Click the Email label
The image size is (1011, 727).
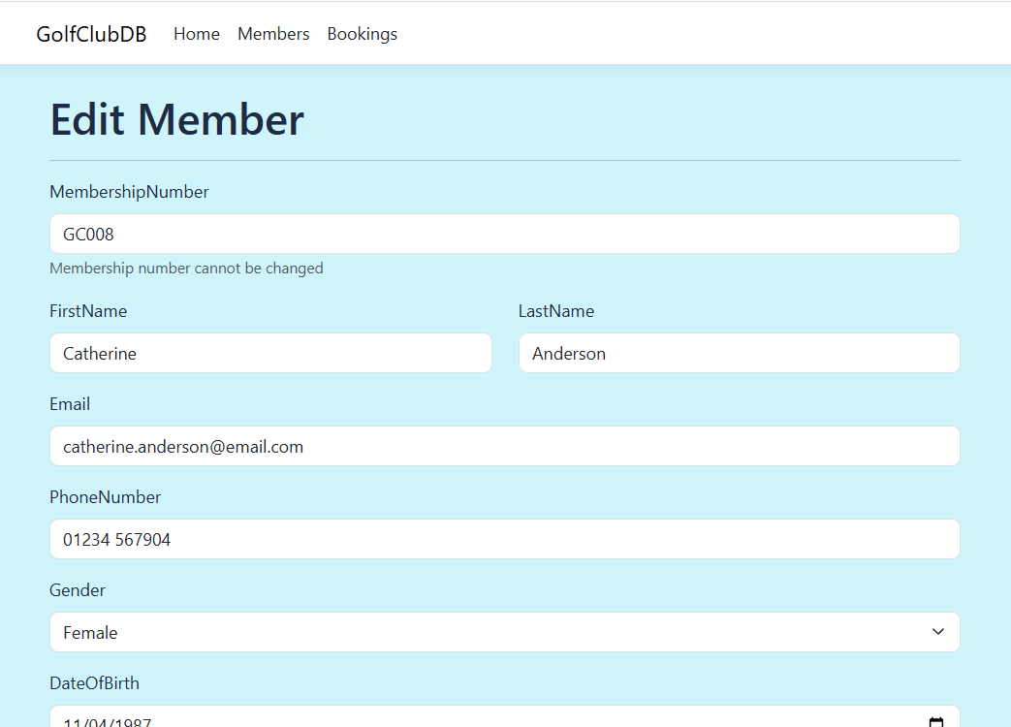70,404
